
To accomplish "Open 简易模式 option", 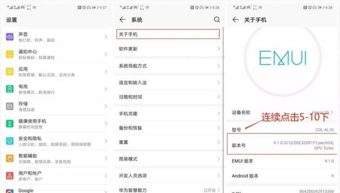I will (x=169, y=159).
